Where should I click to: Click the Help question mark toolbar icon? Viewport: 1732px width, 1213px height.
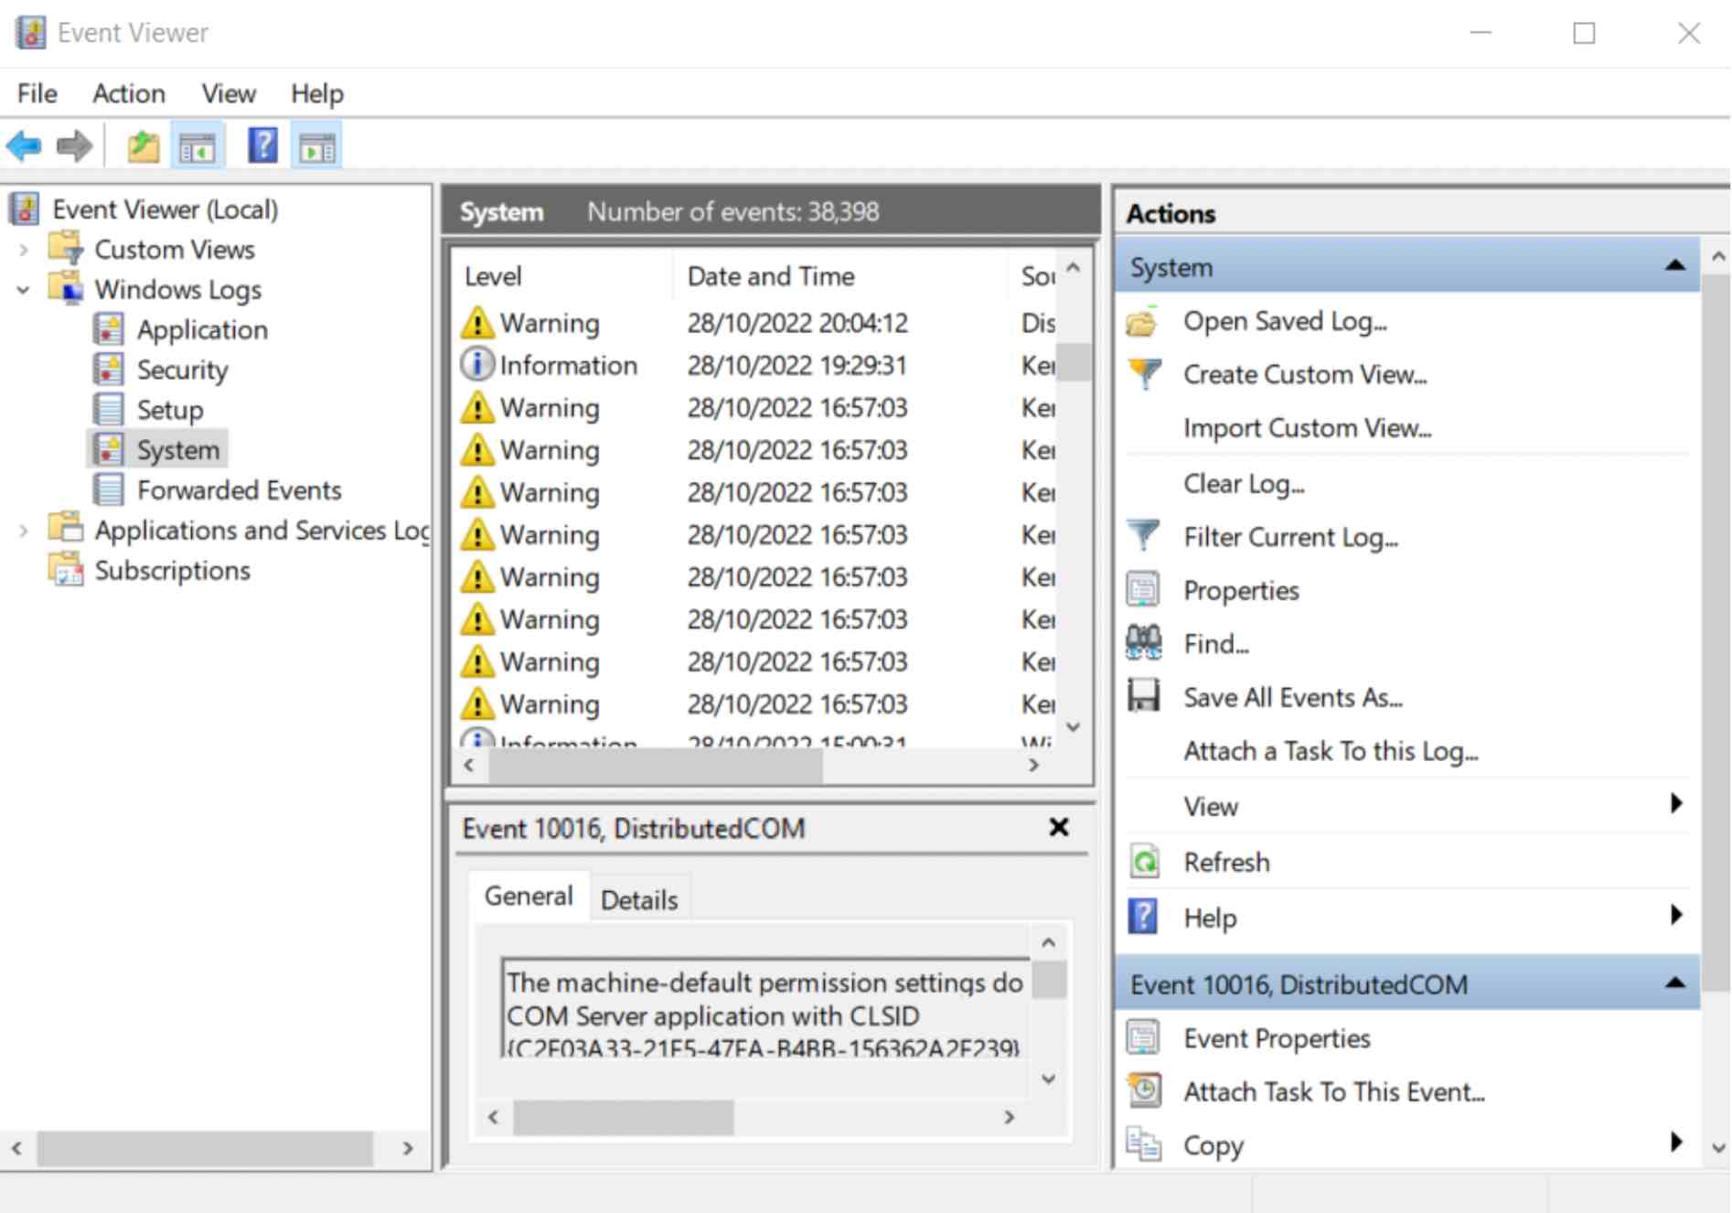pyautogui.click(x=262, y=145)
